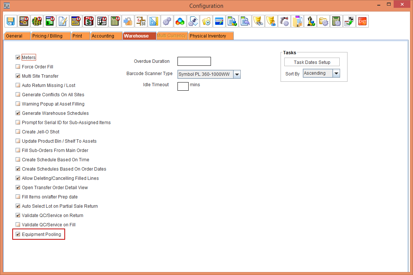Select the ruler and set square measurement icon

[154, 21]
